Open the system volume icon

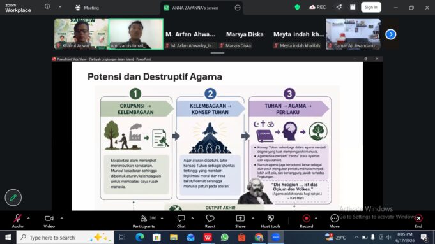click(389, 238)
